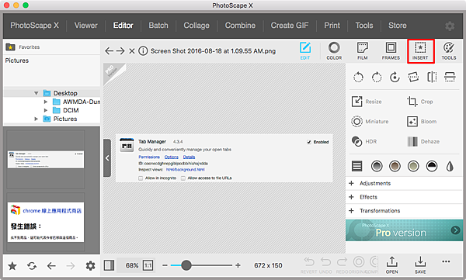Open the Film effects tab
This screenshot has height=280, width=466.
tap(362, 50)
